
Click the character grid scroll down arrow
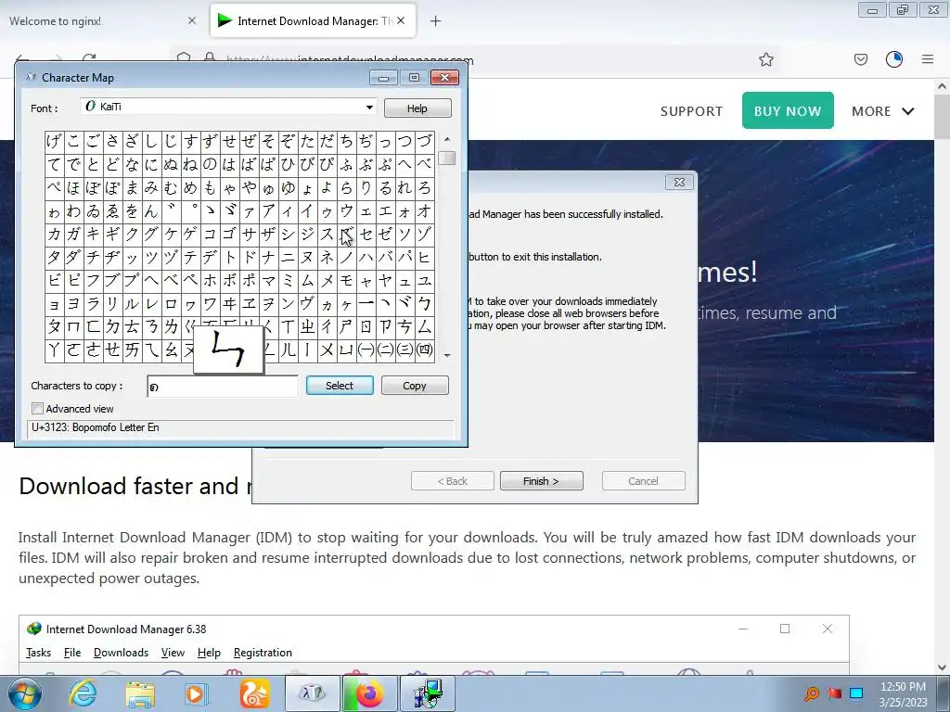point(447,355)
